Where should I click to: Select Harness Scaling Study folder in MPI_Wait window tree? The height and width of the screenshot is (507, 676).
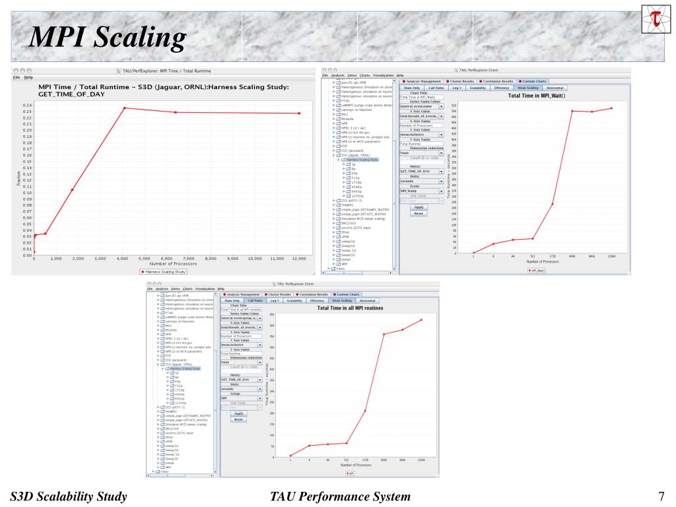(x=360, y=160)
